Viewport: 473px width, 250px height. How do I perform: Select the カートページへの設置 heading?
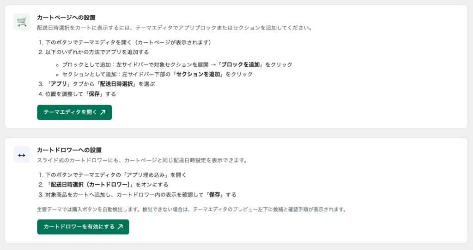67,18
